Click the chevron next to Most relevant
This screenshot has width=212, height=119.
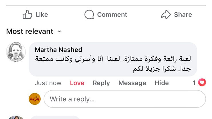tap(60, 31)
